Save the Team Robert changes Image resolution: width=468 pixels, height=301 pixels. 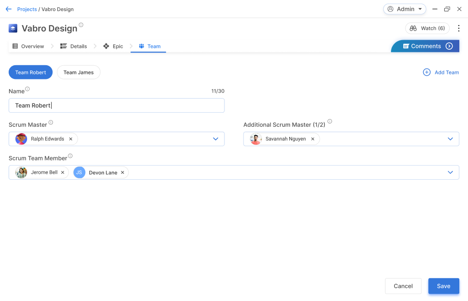click(x=443, y=286)
